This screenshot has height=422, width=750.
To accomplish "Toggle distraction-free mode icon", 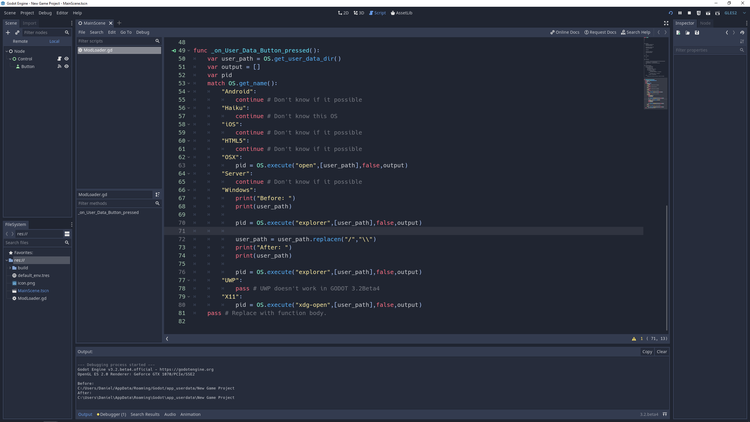I will click(x=666, y=23).
